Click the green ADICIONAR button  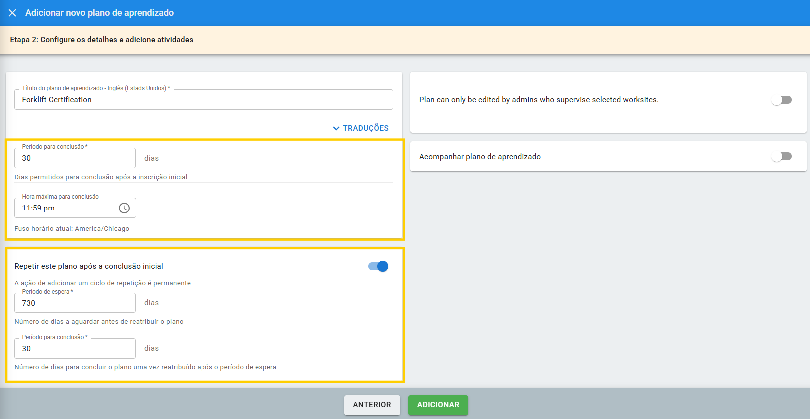438,405
